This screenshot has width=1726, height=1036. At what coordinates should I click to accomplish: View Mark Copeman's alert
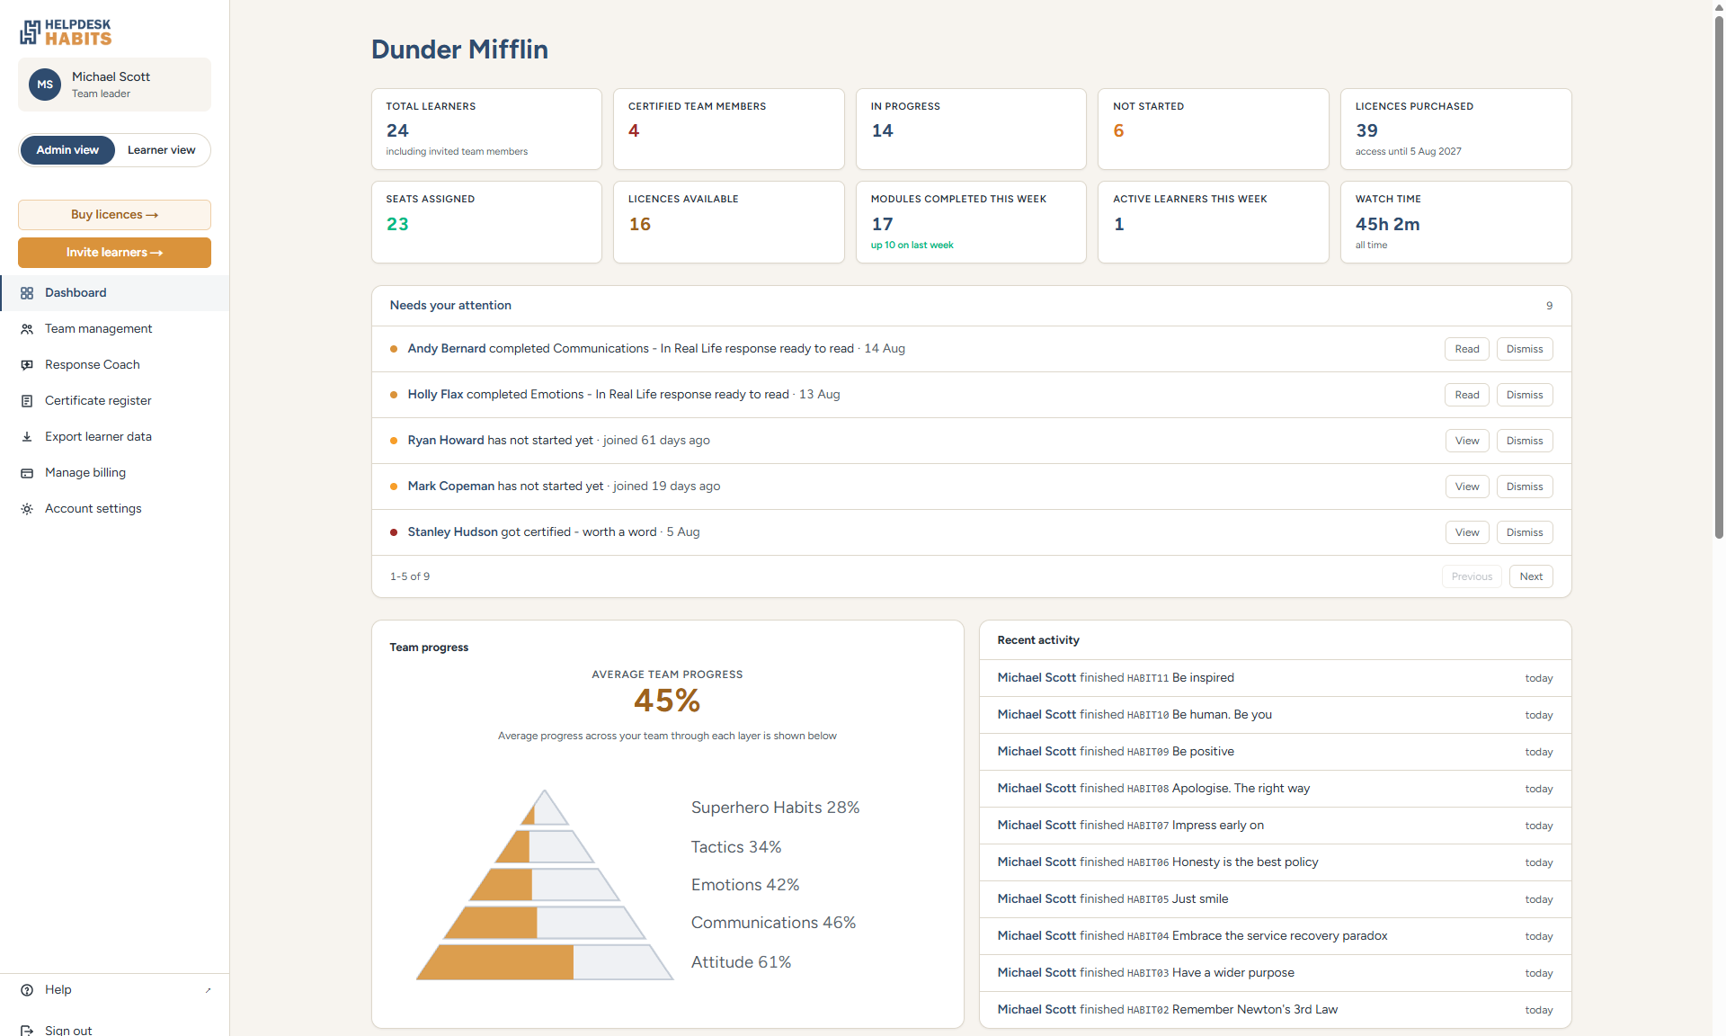(1466, 487)
